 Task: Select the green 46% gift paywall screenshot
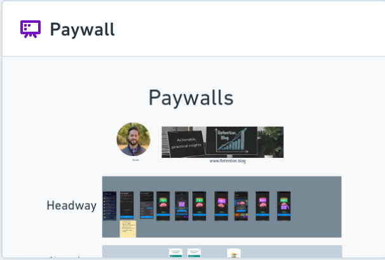click(x=284, y=206)
